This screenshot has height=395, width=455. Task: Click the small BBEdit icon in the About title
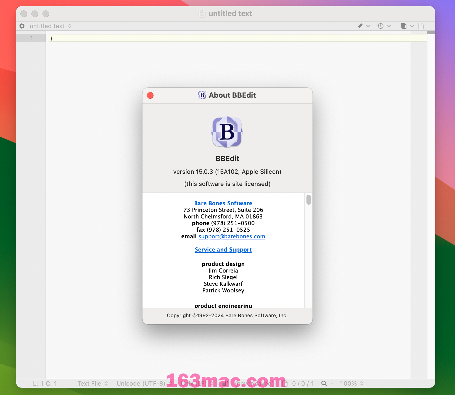click(x=202, y=95)
